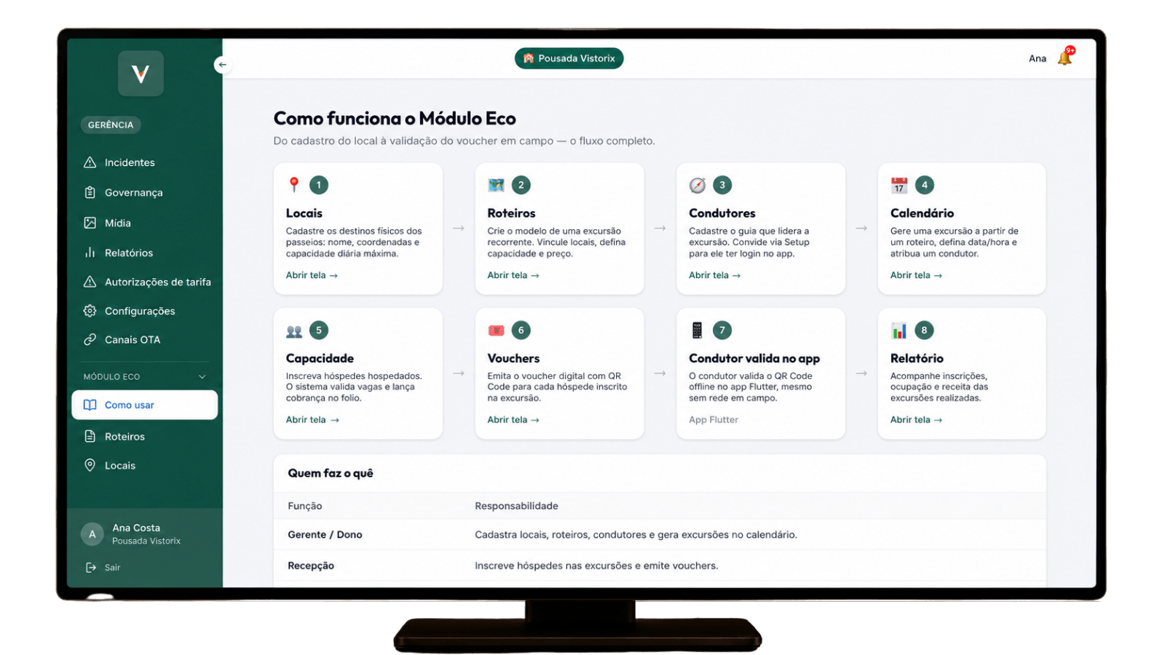
Task: Click the Autorizações de tarifa alert icon
Action: click(x=90, y=282)
